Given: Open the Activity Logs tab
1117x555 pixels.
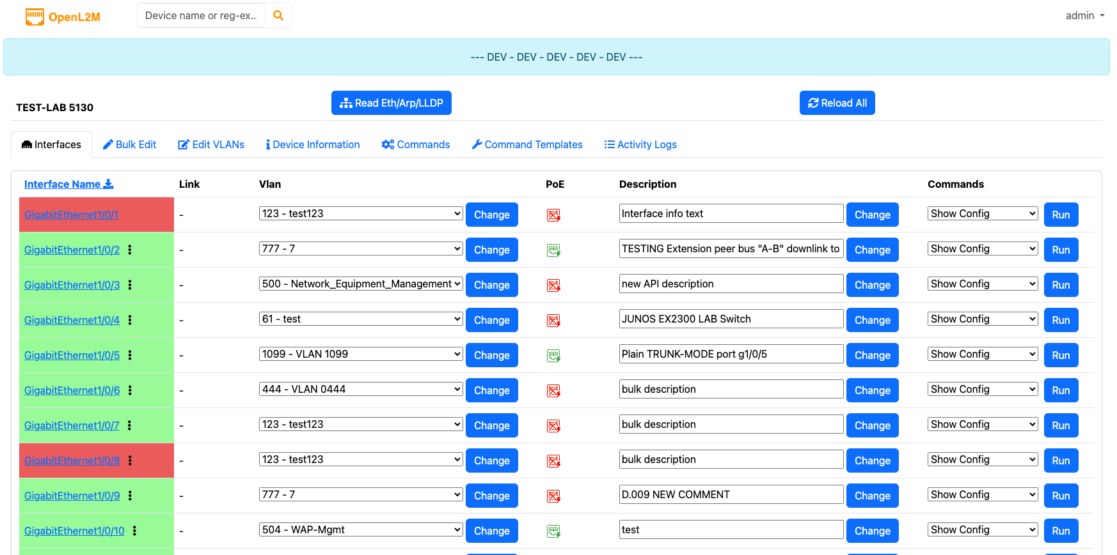Looking at the screenshot, I should [640, 144].
